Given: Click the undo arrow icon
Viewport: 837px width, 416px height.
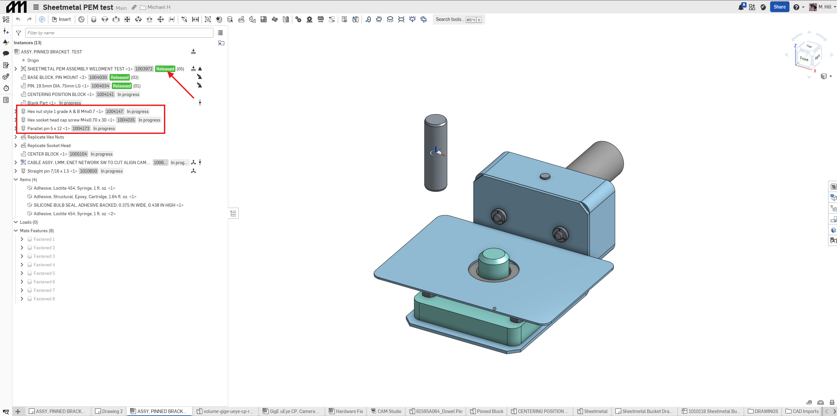Looking at the screenshot, I should 18,19.
